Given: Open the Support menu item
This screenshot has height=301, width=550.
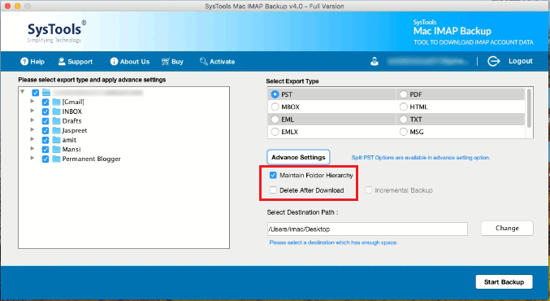Looking at the screenshot, I should coord(76,62).
